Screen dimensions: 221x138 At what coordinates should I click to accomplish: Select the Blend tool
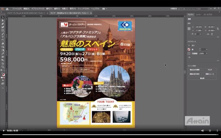pos(3,60)
